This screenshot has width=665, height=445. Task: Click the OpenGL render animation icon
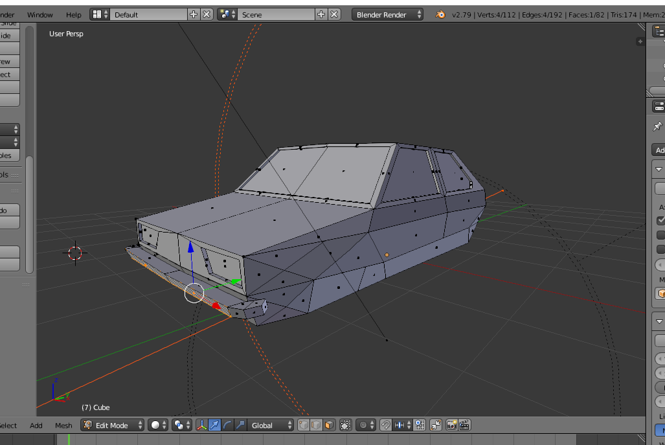pyautogui.click(x=464, y=425)
